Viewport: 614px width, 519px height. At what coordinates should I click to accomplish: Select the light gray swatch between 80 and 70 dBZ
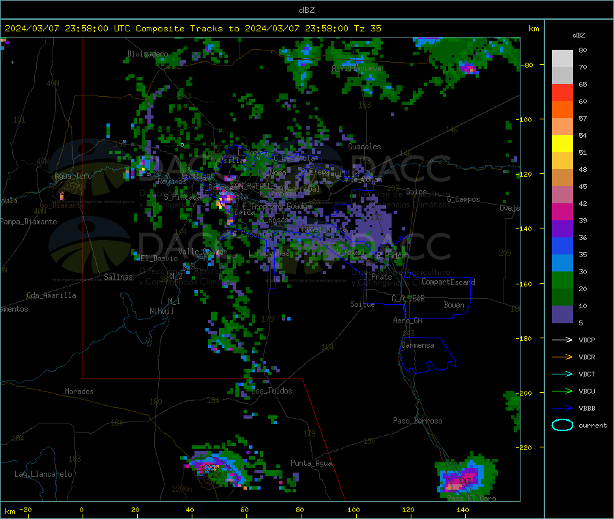point(562,59)
